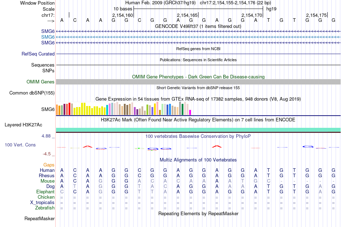Image resolution: width=341 pixels, height=227 pixels.
Task: Click the 2,154,175 ruler position
Action: pos(316,15)
